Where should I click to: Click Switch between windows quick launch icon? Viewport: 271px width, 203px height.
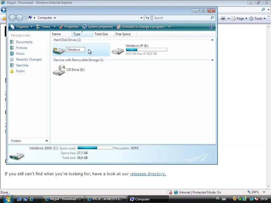click(25, 199)
